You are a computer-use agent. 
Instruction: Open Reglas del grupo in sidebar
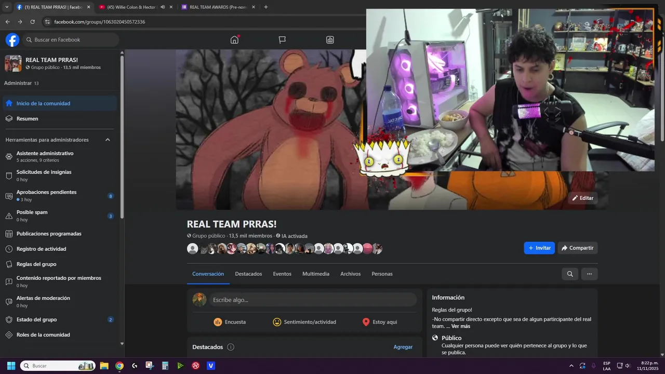60,264
